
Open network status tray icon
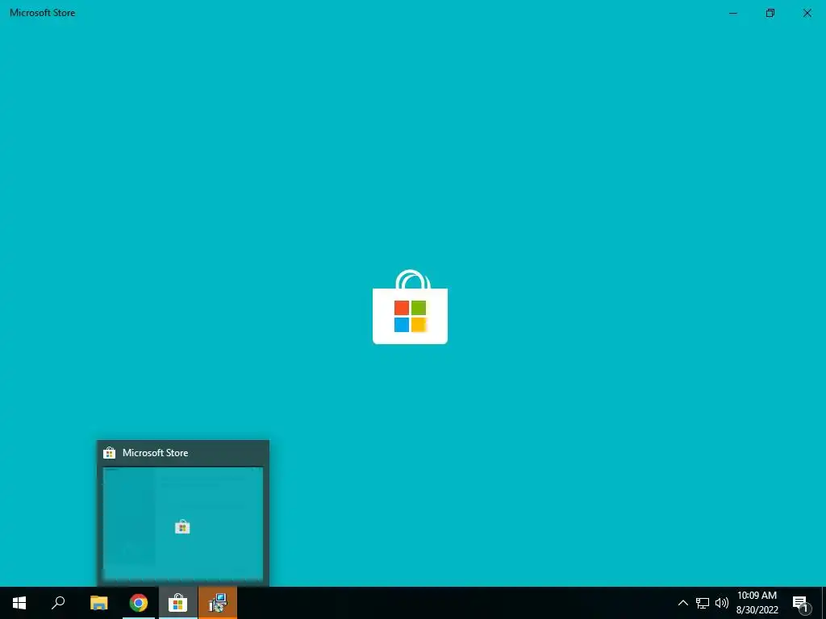pyautogui.click(x=703, y=603)
